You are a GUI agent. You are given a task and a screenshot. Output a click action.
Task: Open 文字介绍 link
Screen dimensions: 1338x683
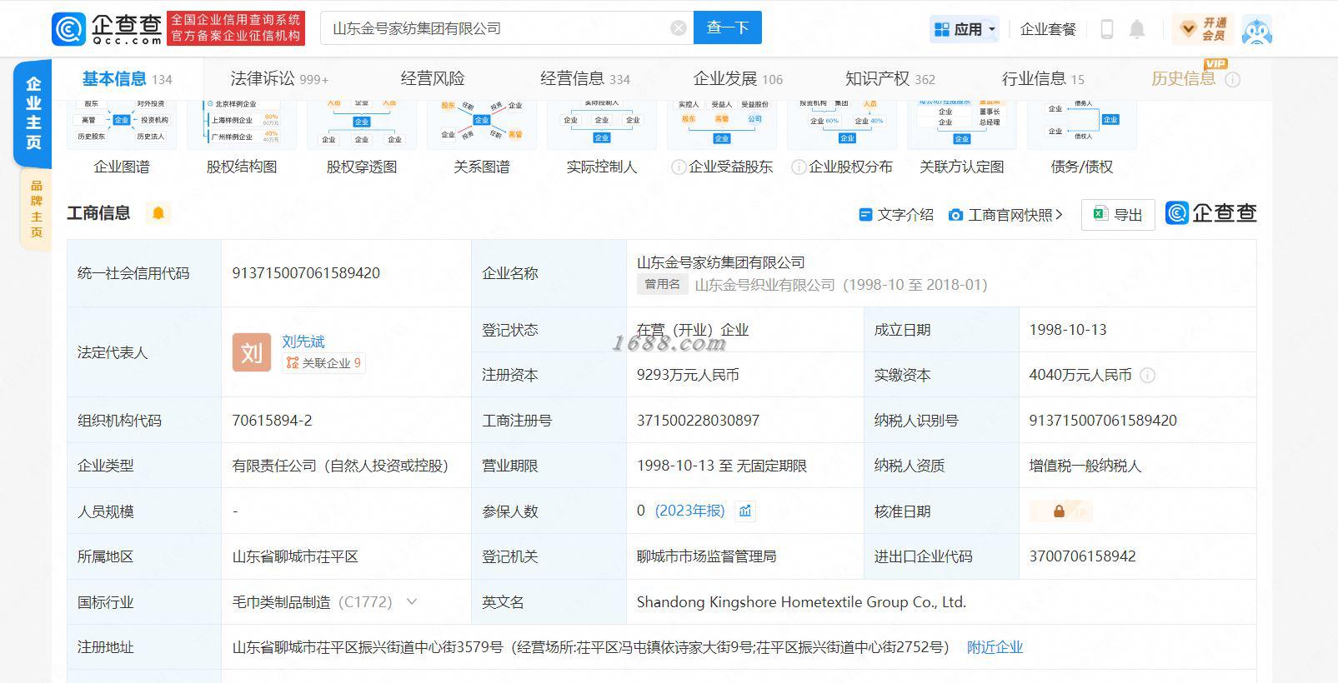point(896,215)
